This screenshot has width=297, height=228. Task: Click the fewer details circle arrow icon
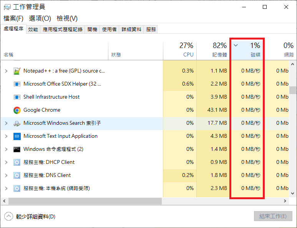(x=8, y=216)
